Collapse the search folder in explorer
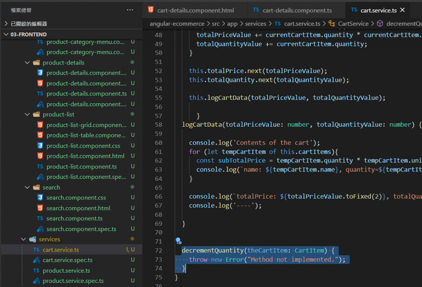 pyautogui.click(x=27, y=187)
